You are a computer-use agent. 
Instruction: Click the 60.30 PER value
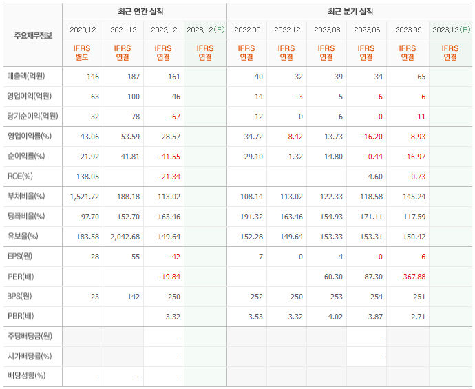click(333, 277)
